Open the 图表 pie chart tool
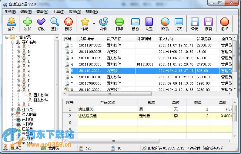This screenshot has width=241, height=154. [165, 24]
